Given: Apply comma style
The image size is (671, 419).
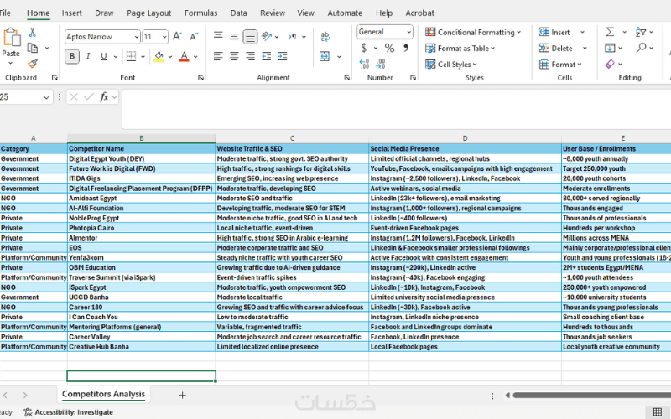Looking at the screenshot, I should pyautogui.click(x=406, y=48).
